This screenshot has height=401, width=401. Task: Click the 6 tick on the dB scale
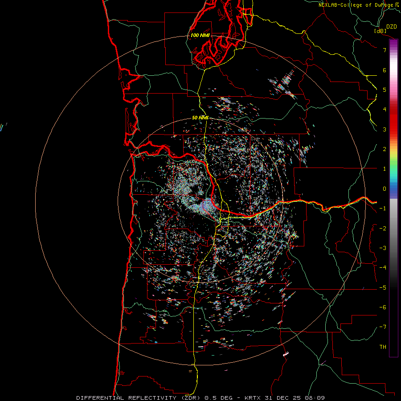pos(385,70)
